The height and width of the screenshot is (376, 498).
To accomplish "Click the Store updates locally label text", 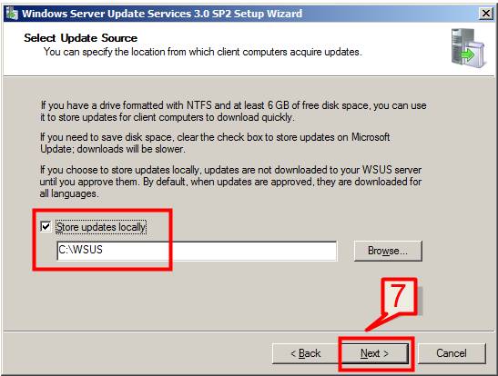I will pyautogui.click(x=101, y=227).
